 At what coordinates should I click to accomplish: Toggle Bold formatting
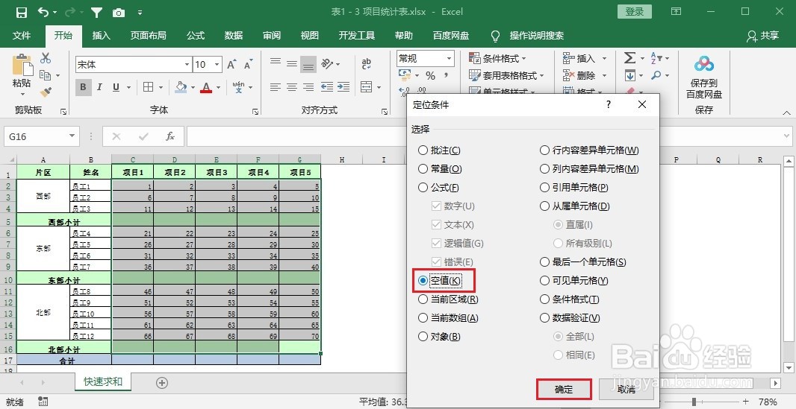(83, 87)
